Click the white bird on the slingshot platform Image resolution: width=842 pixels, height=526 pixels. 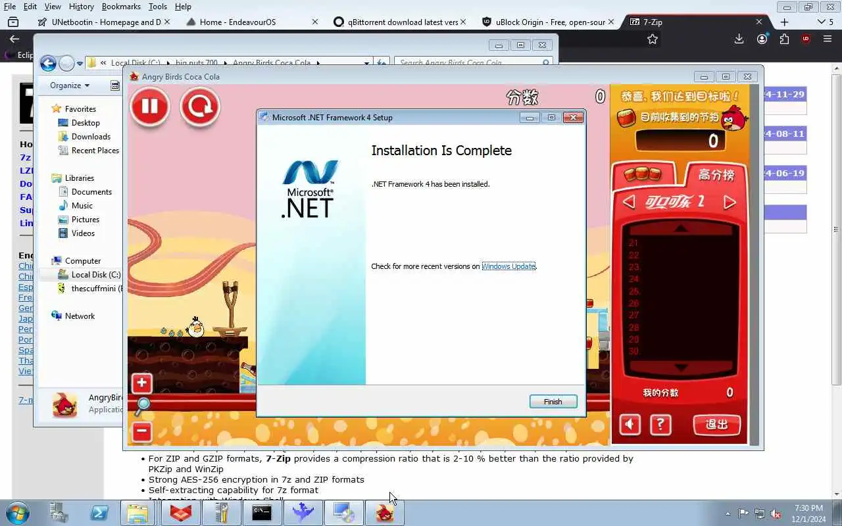195,327
